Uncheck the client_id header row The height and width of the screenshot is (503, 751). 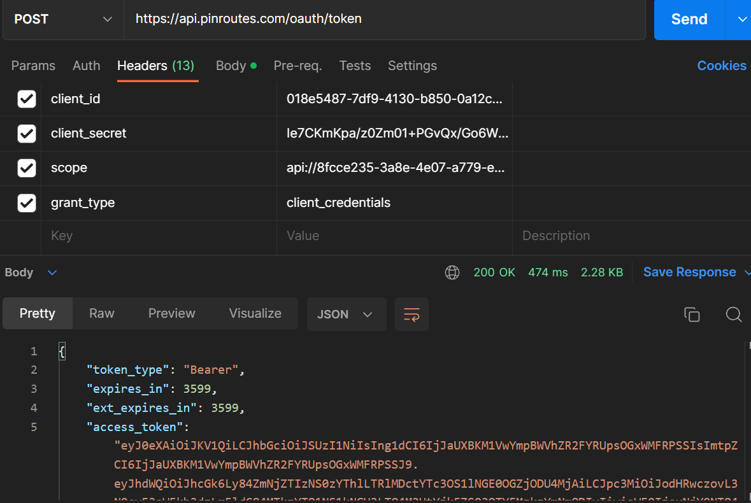(x=26, y=99)
